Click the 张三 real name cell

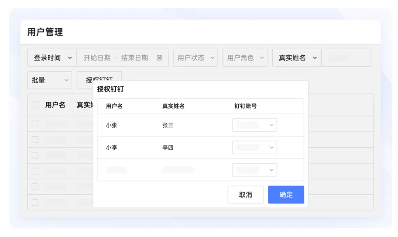click(168, 125)
